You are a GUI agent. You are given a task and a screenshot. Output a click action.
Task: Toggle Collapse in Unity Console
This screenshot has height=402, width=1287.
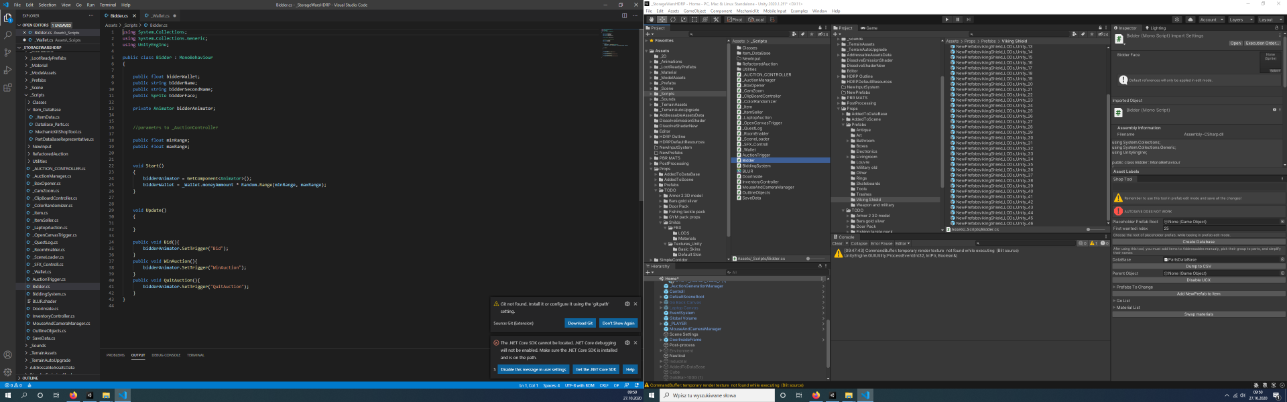[859, 244]
